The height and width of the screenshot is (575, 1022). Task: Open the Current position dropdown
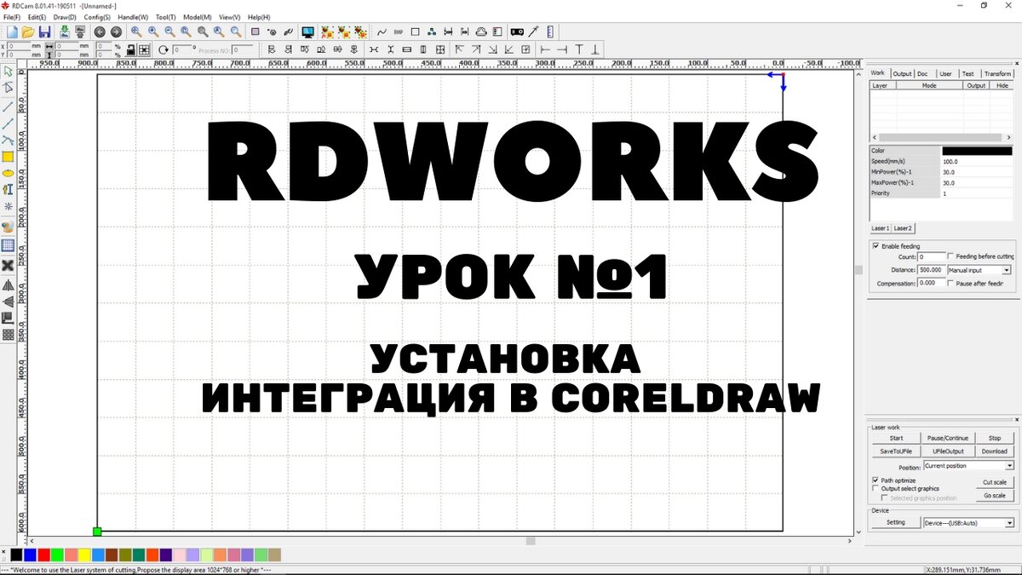click(968, 466)
